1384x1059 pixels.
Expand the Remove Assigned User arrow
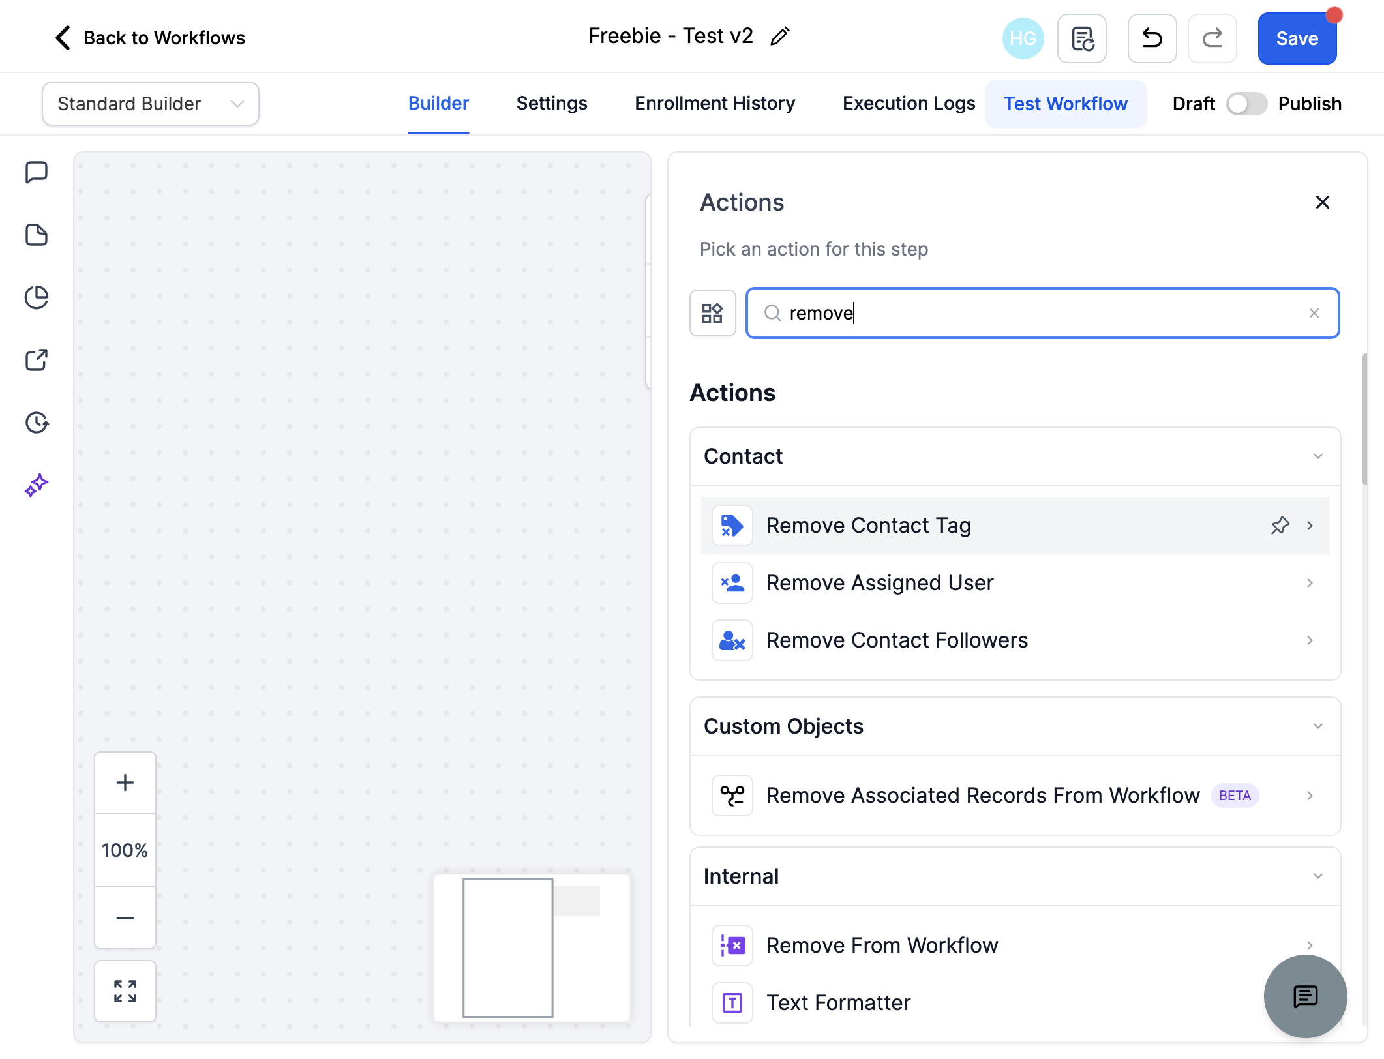coord(1310,583)
